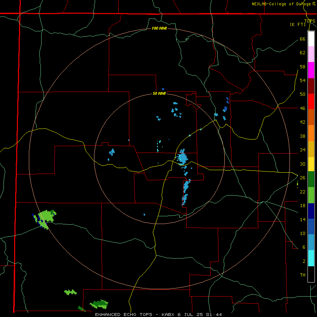Select the light pink legend swatch
The image size is (317, 317).
click(311, 54)
